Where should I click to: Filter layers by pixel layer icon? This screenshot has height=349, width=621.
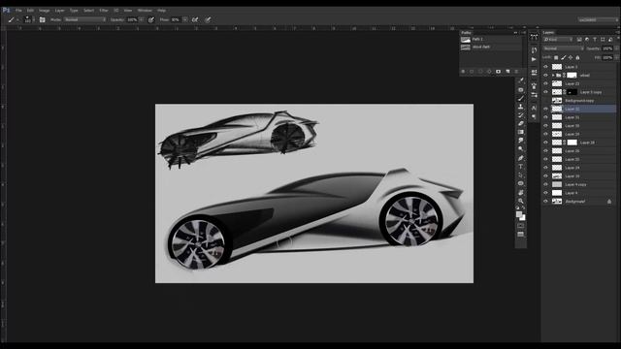(x=579, y=40)
